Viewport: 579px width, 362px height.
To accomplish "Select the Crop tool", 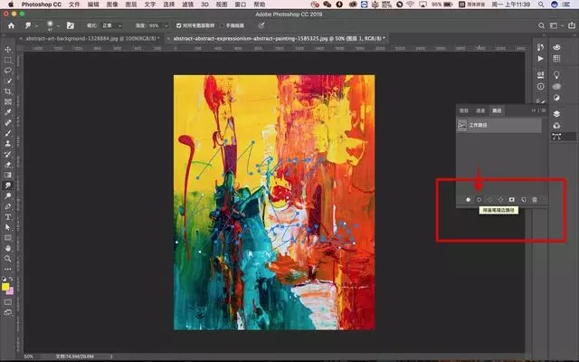I will pyautogui.click(x=8, y=91).
